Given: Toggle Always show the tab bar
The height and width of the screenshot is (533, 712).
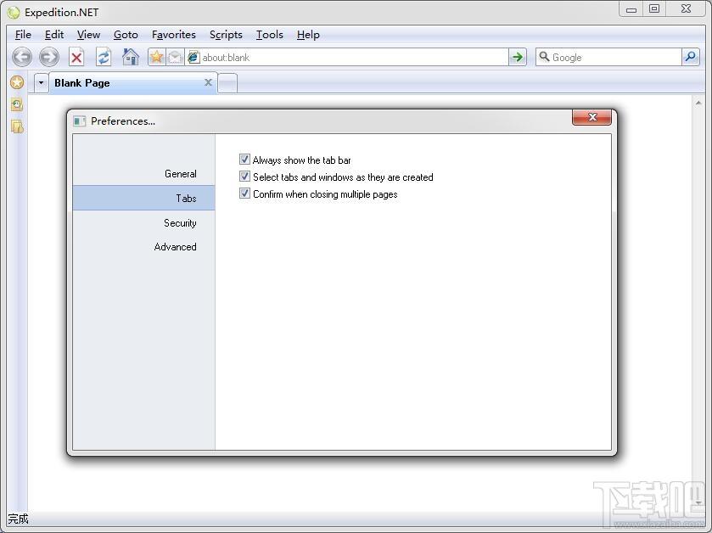Looking at the screenshot, I should [x=244, y=160].
